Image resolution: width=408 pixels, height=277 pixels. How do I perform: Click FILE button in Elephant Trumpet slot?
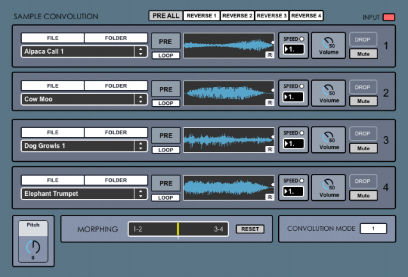52,180
